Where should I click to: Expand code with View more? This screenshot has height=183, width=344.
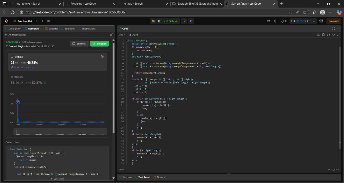click(57, 179)
